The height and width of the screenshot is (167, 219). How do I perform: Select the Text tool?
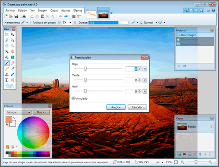coord(7,80)
